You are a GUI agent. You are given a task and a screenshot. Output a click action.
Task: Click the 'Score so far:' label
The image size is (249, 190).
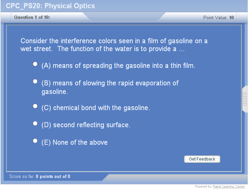tap(22, 177)
